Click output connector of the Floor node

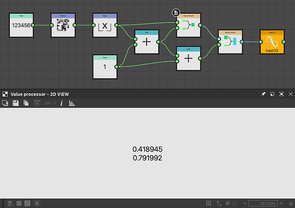click(116, 25)
